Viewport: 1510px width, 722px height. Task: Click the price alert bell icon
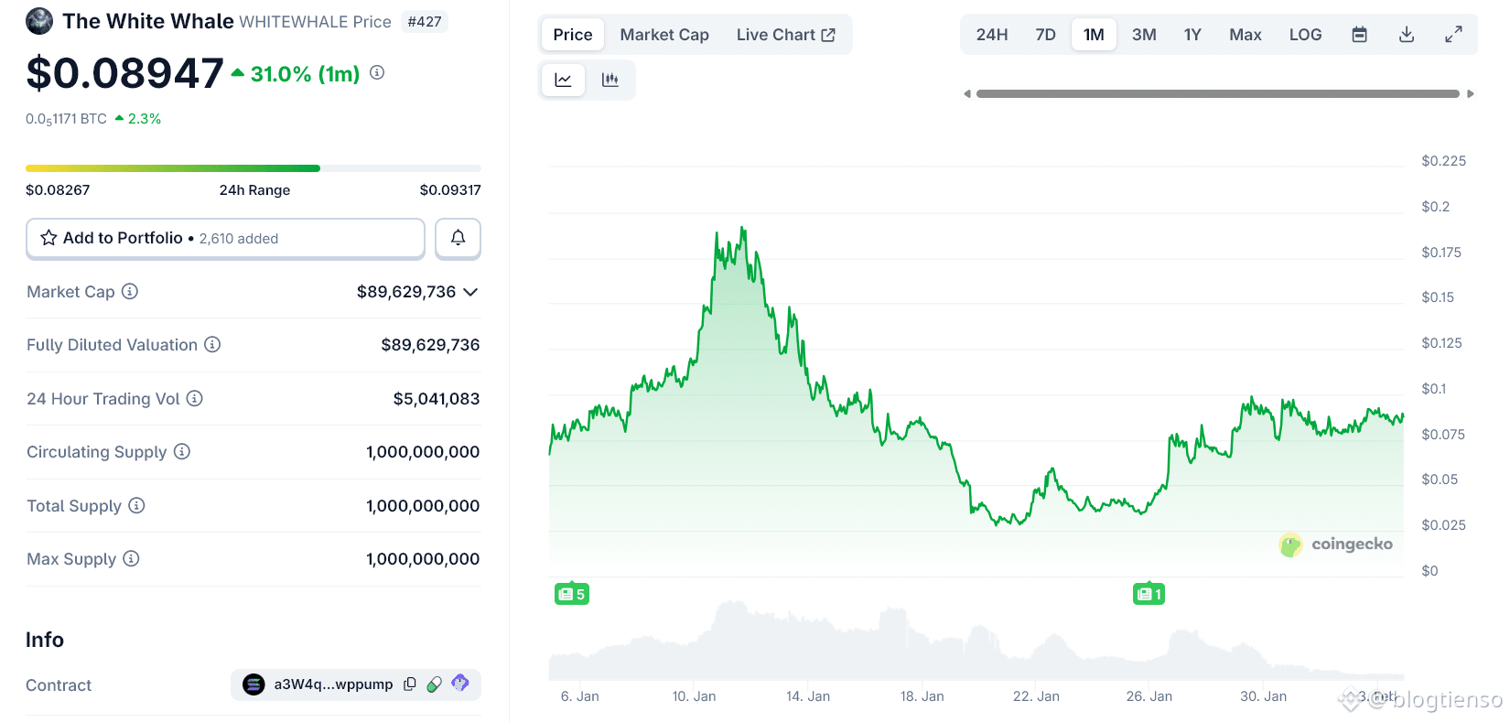click(458, 238)
